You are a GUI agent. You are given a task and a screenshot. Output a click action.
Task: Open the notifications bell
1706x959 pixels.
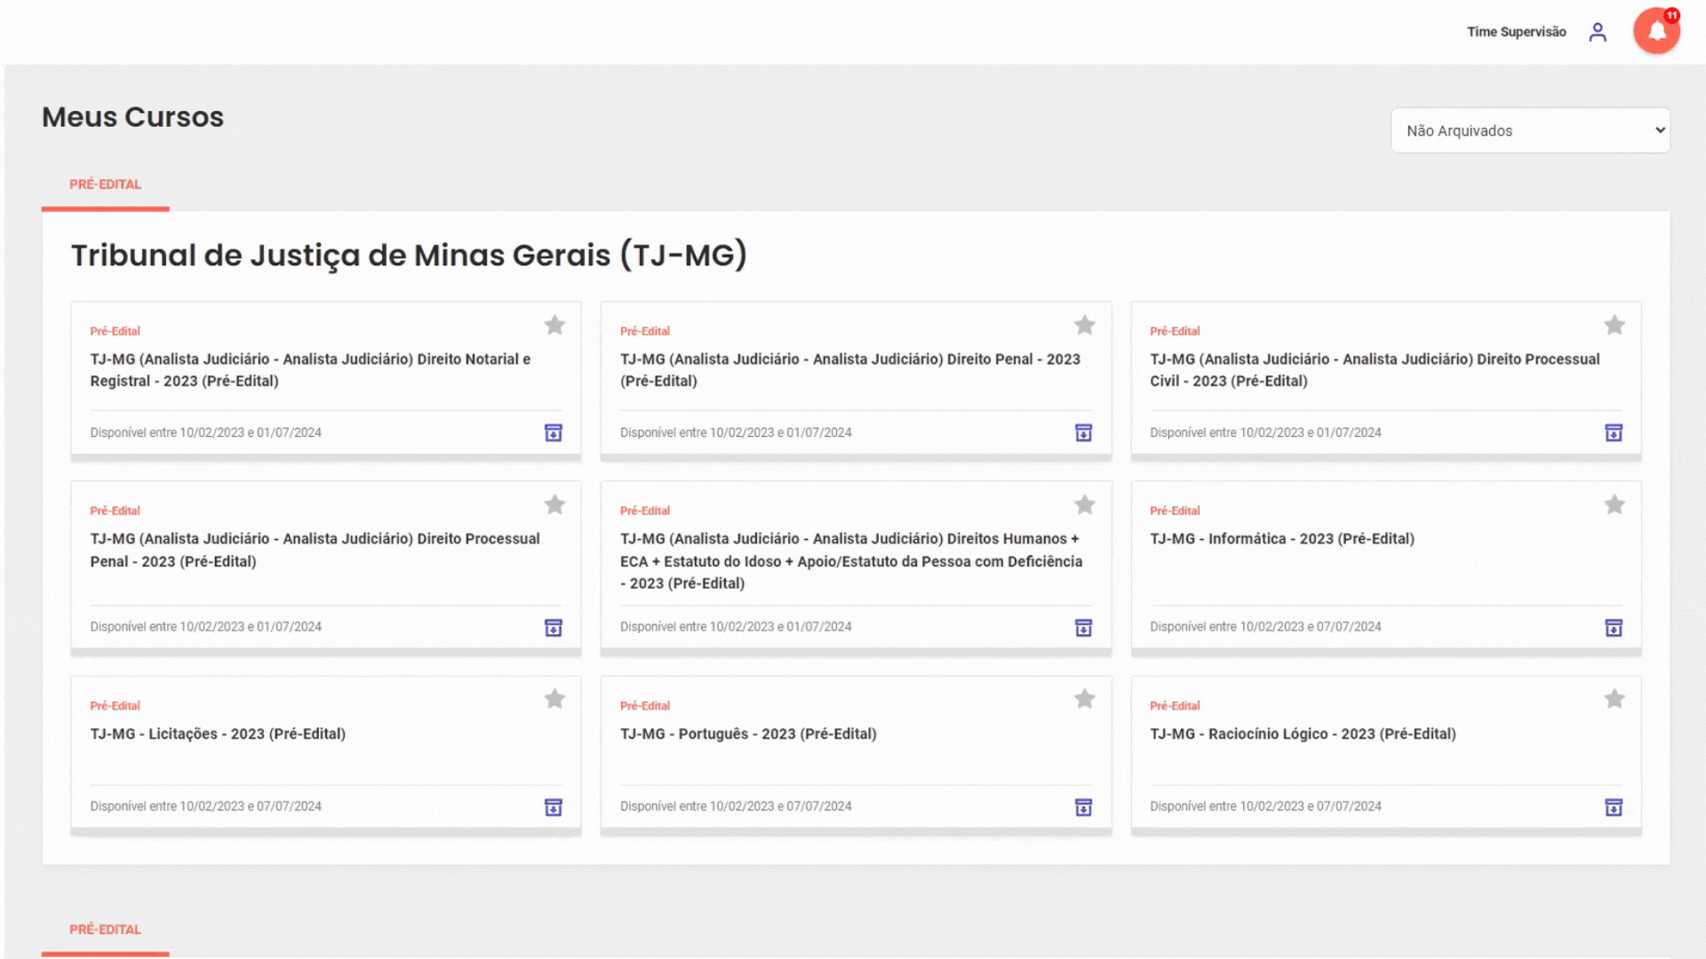(x=1656, y=32)
